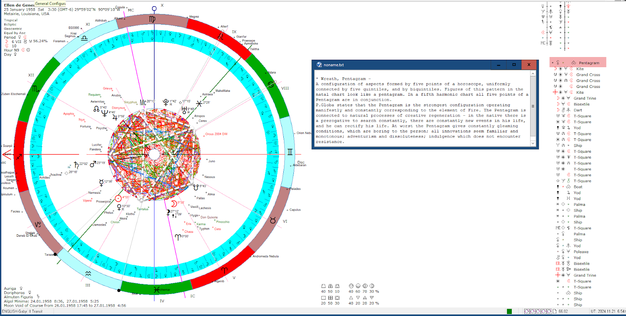Select the Mars glyph at 23°19'

coord(93,164)
